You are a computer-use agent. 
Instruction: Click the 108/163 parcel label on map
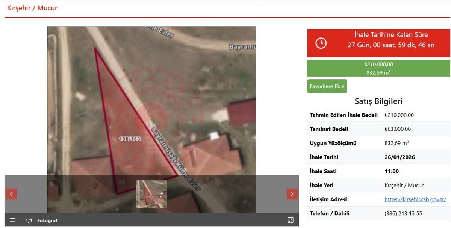click(x=129, y=139)
